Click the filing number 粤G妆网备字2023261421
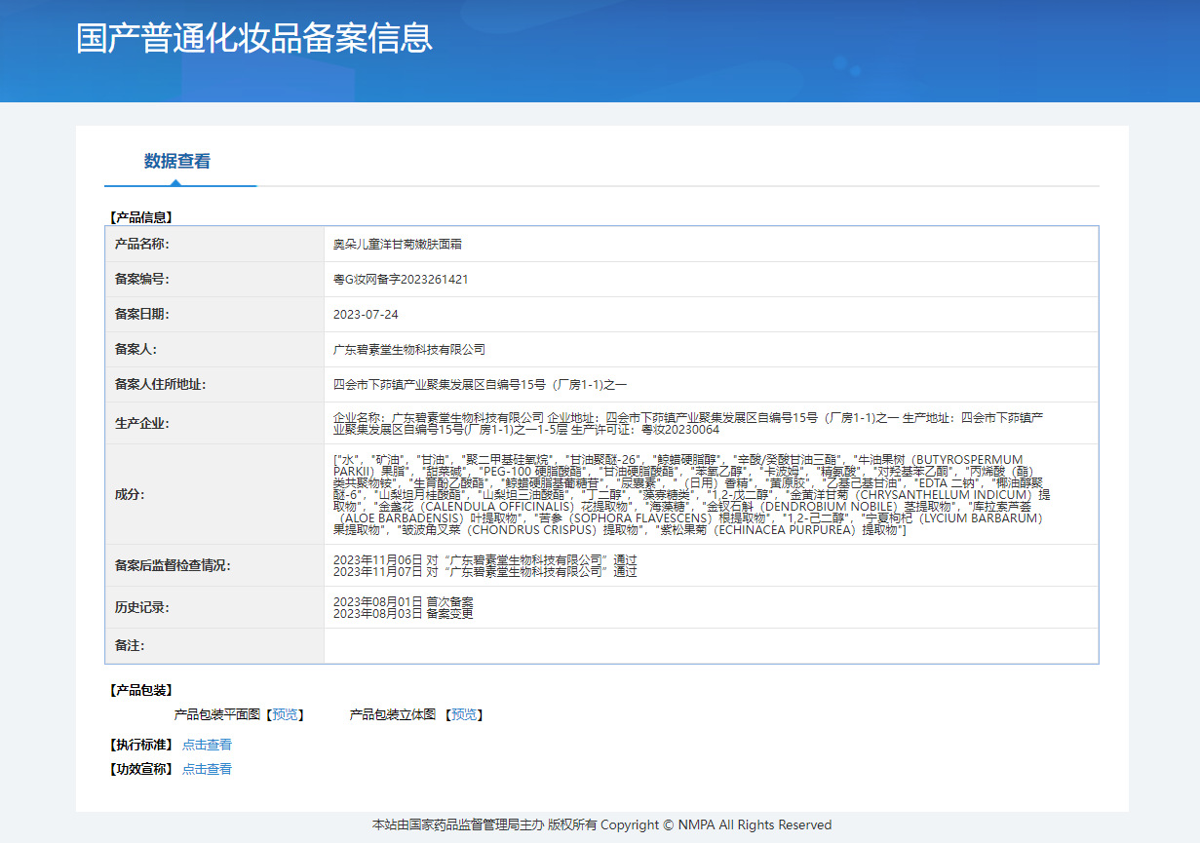The width and height of the screenshot is (1200, 843). 401,280
